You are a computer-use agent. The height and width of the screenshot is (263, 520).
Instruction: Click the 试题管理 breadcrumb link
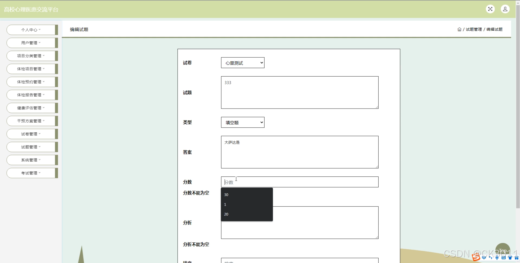(474, 30)
